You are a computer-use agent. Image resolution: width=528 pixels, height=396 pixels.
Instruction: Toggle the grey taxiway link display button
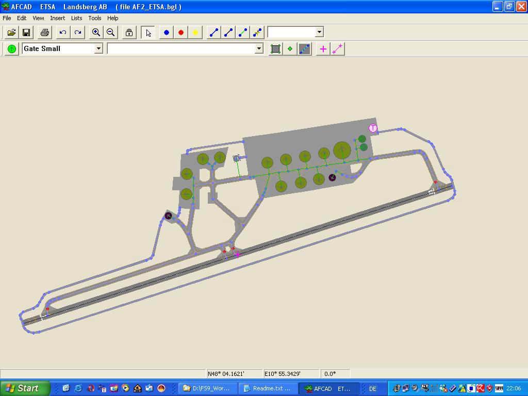(x=305, y=49)
